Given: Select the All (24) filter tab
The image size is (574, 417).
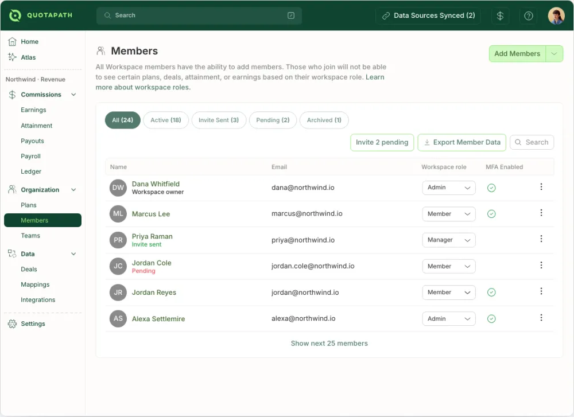Looking at the screenshot, I should pyautogui.click(x=123, y=120).
